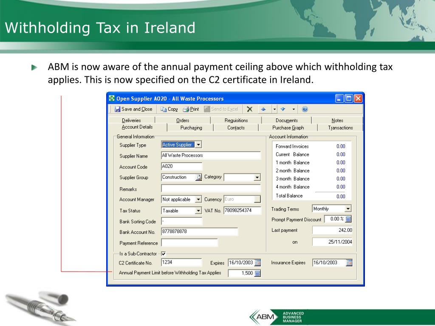Image resolution: width=435 pixels, height=326 pixels.
Task: Click the black X delete icon
Action: click(250, 109)
